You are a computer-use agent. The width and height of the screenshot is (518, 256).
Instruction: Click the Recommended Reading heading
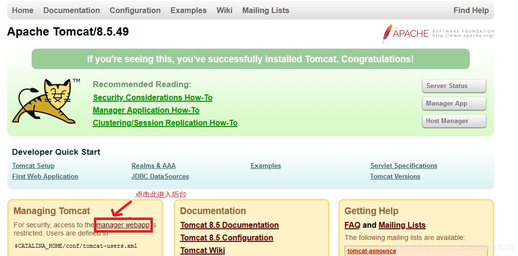pos(142,85)
